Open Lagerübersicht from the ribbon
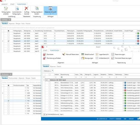 click(x=102, y=54)
